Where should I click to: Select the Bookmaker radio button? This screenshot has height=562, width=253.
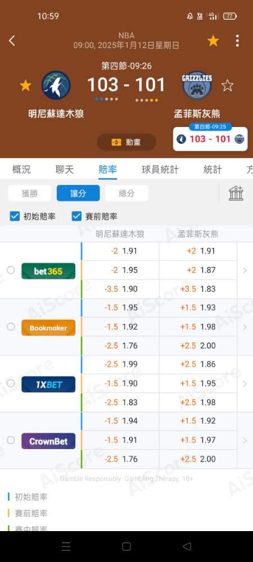11,327
